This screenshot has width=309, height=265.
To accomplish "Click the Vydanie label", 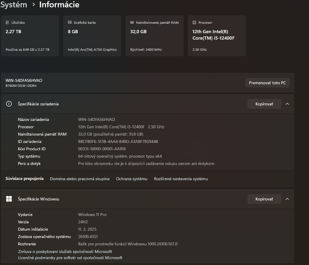I will pyautogui.click(x=25, y=215).
